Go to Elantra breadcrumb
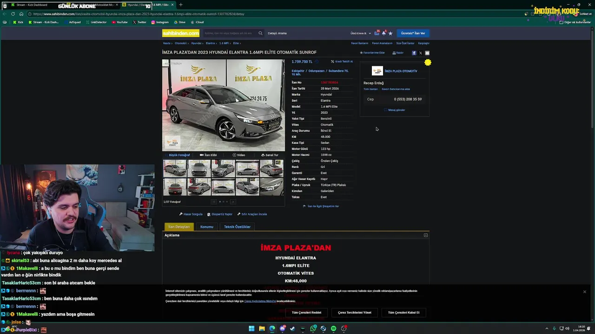Image resolution: width=595 pixels, height=334 pixels. pyautogui.click(x=210, y=43)
